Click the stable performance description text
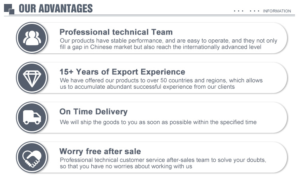Image resolution: width=299 pixels, height=175 pixels. [168, 44]
